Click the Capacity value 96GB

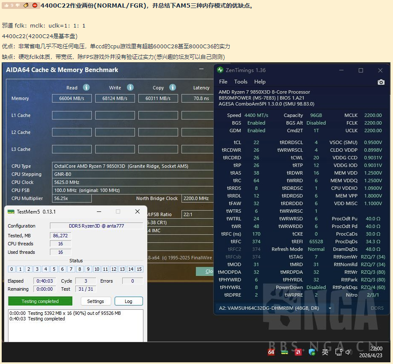[316, 115]
